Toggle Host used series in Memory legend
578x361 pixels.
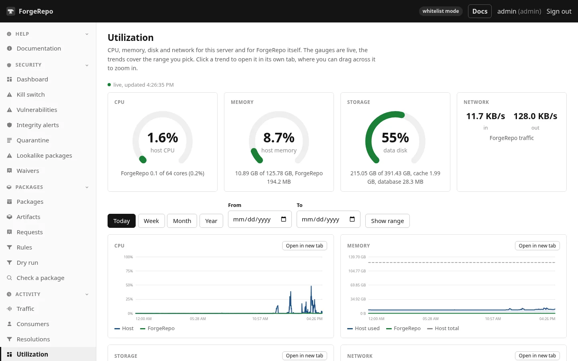click(364, 329)
